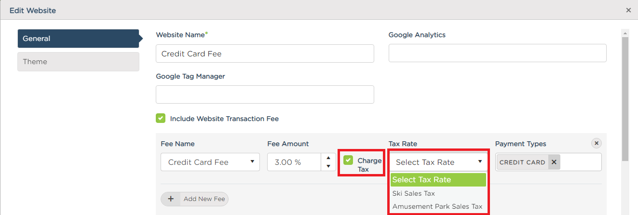The width and height of the screenshot is (638, 215).
Task: Click the dialog's vertical scrollbar thumb
Action: coord(625,99)
